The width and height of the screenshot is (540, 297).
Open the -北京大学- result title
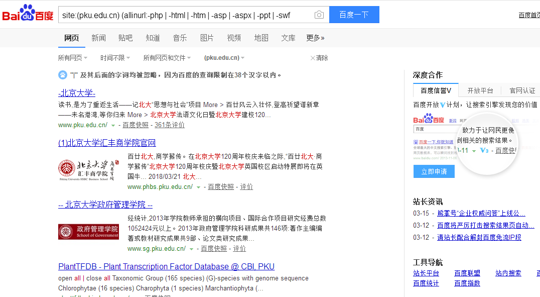(x=77, y=93)
